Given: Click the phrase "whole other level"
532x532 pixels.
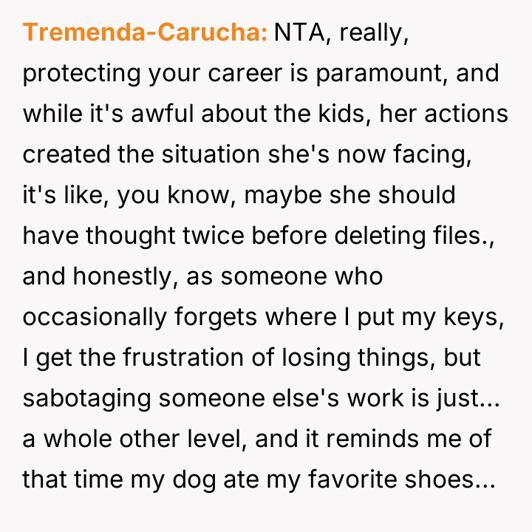Looking at the screenshot, I should [138, 440].
